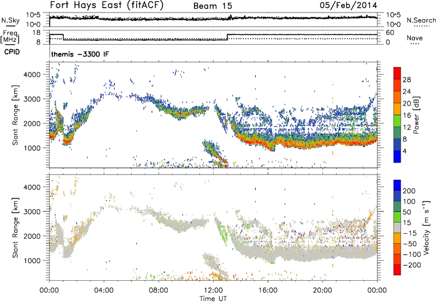436x302 pixels.
Task: Click the '200' velocity scale value
Action: 409,191
